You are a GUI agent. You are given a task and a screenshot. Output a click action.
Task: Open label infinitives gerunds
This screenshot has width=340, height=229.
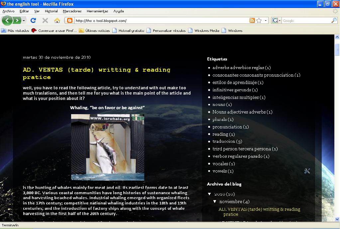point(232,90)
